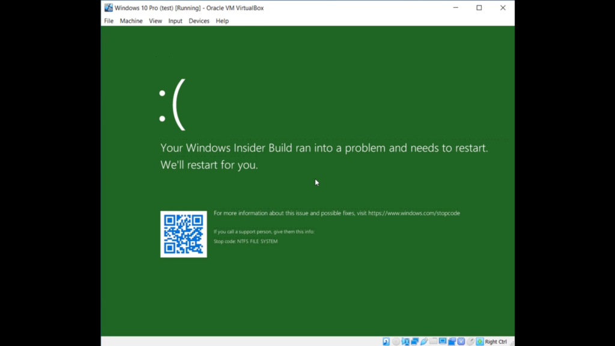Click the USB devices status icon
Screen dimensions: 615x346
pyautogui.click(x=424, y=341)
